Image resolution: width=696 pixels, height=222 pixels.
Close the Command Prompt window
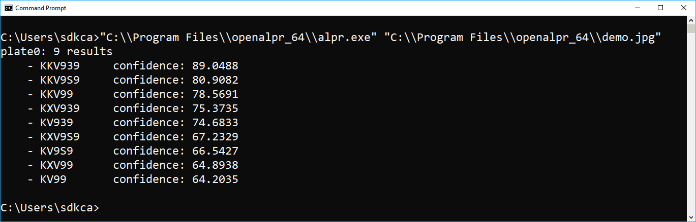(x=684, y=8)
